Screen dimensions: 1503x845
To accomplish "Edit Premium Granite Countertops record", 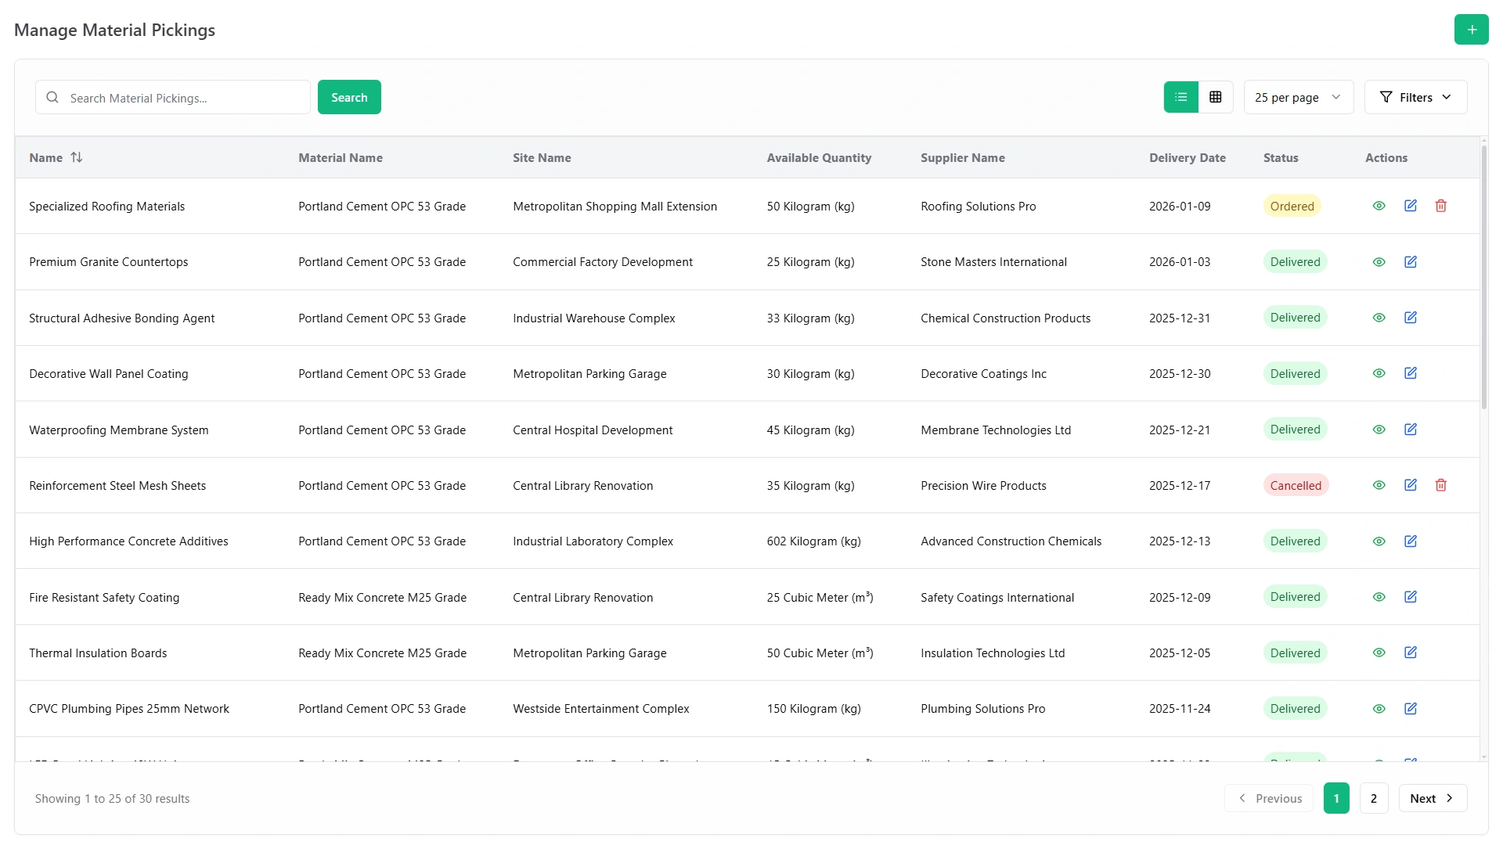I will pos(1410,262).
